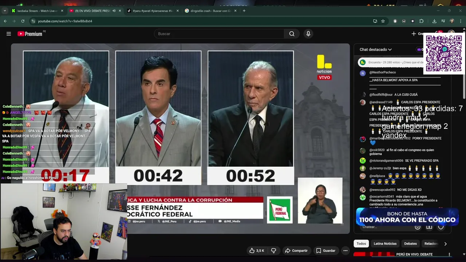466x262 pixels.
Task: Open the media controls toolbar icon
Action: [443, 21]
